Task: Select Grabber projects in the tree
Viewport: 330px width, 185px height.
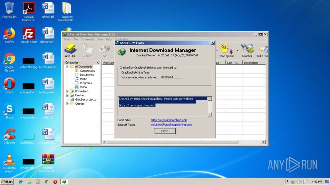Action: (85, 100)
